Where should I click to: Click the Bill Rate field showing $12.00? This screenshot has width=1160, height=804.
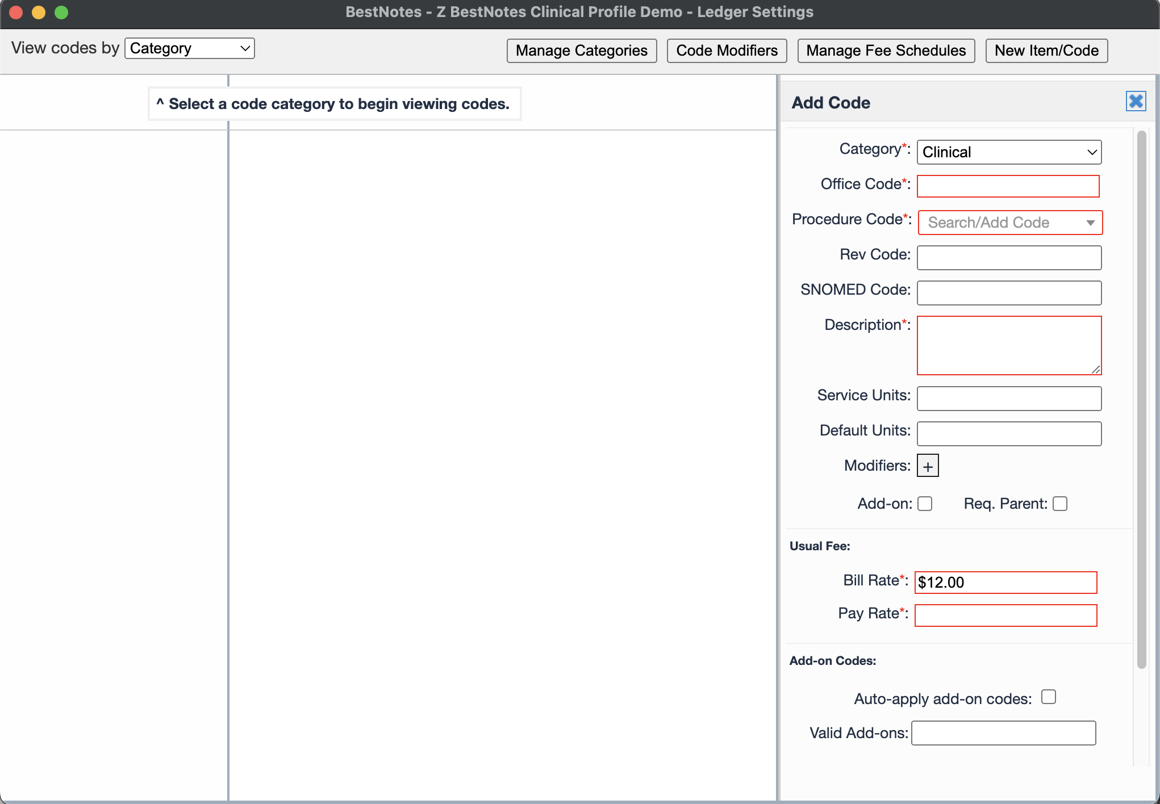1005,583
